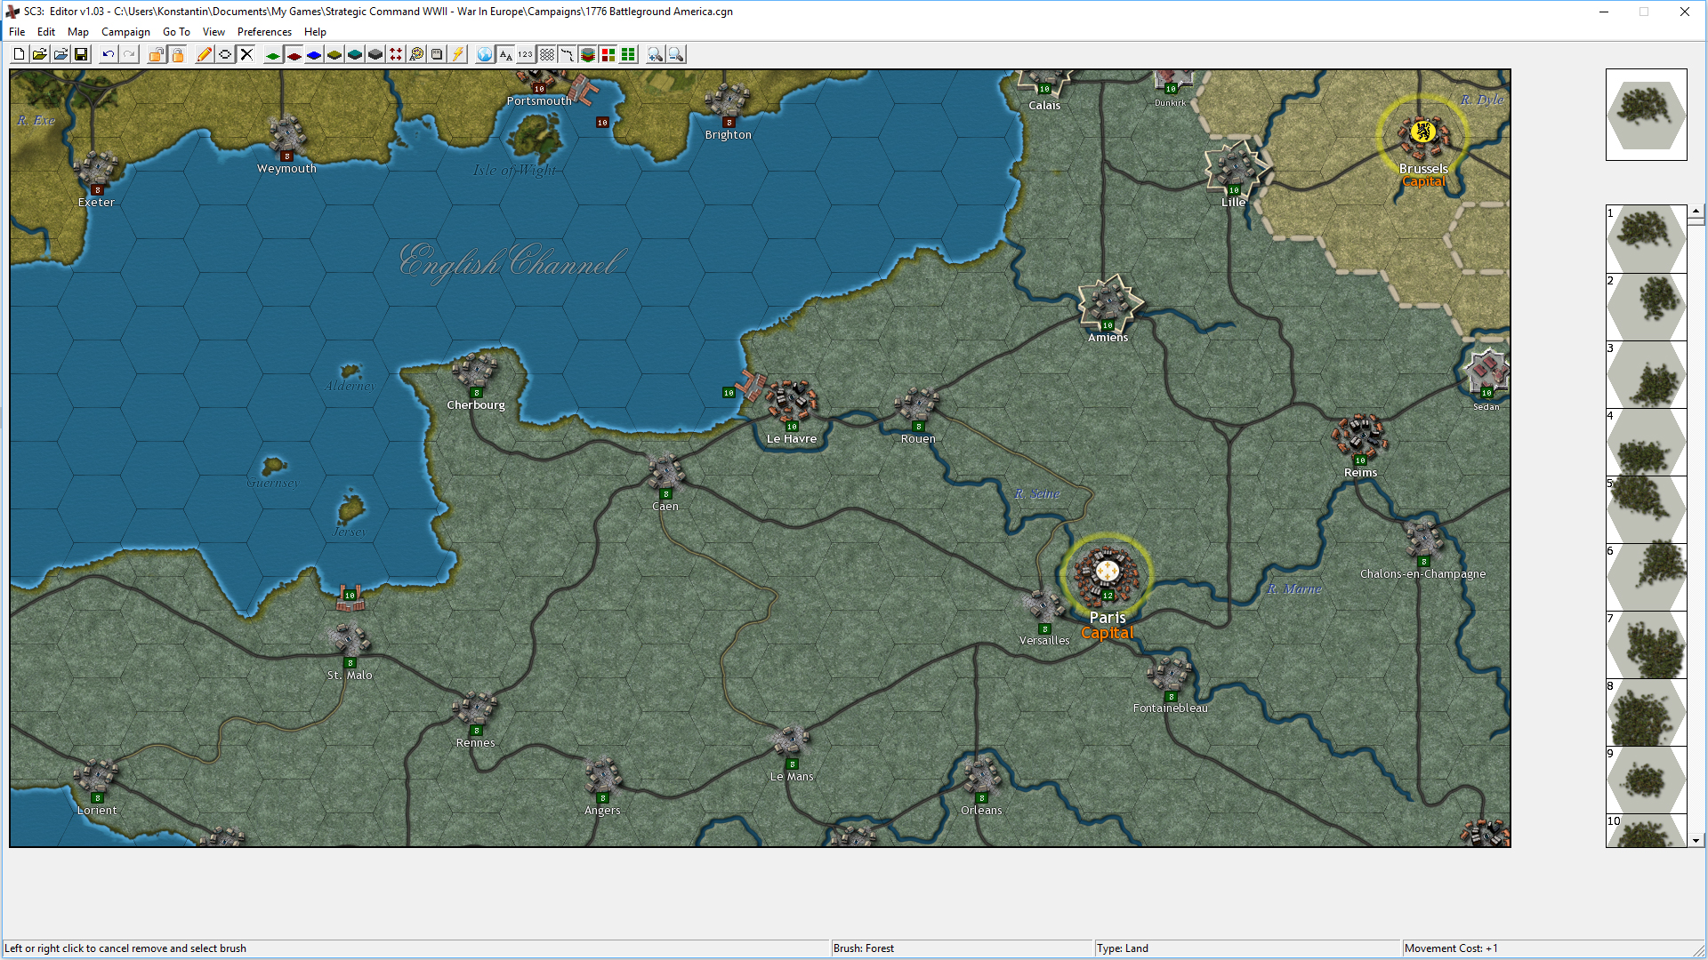Choose the dark grey tile layer icon

375,54
